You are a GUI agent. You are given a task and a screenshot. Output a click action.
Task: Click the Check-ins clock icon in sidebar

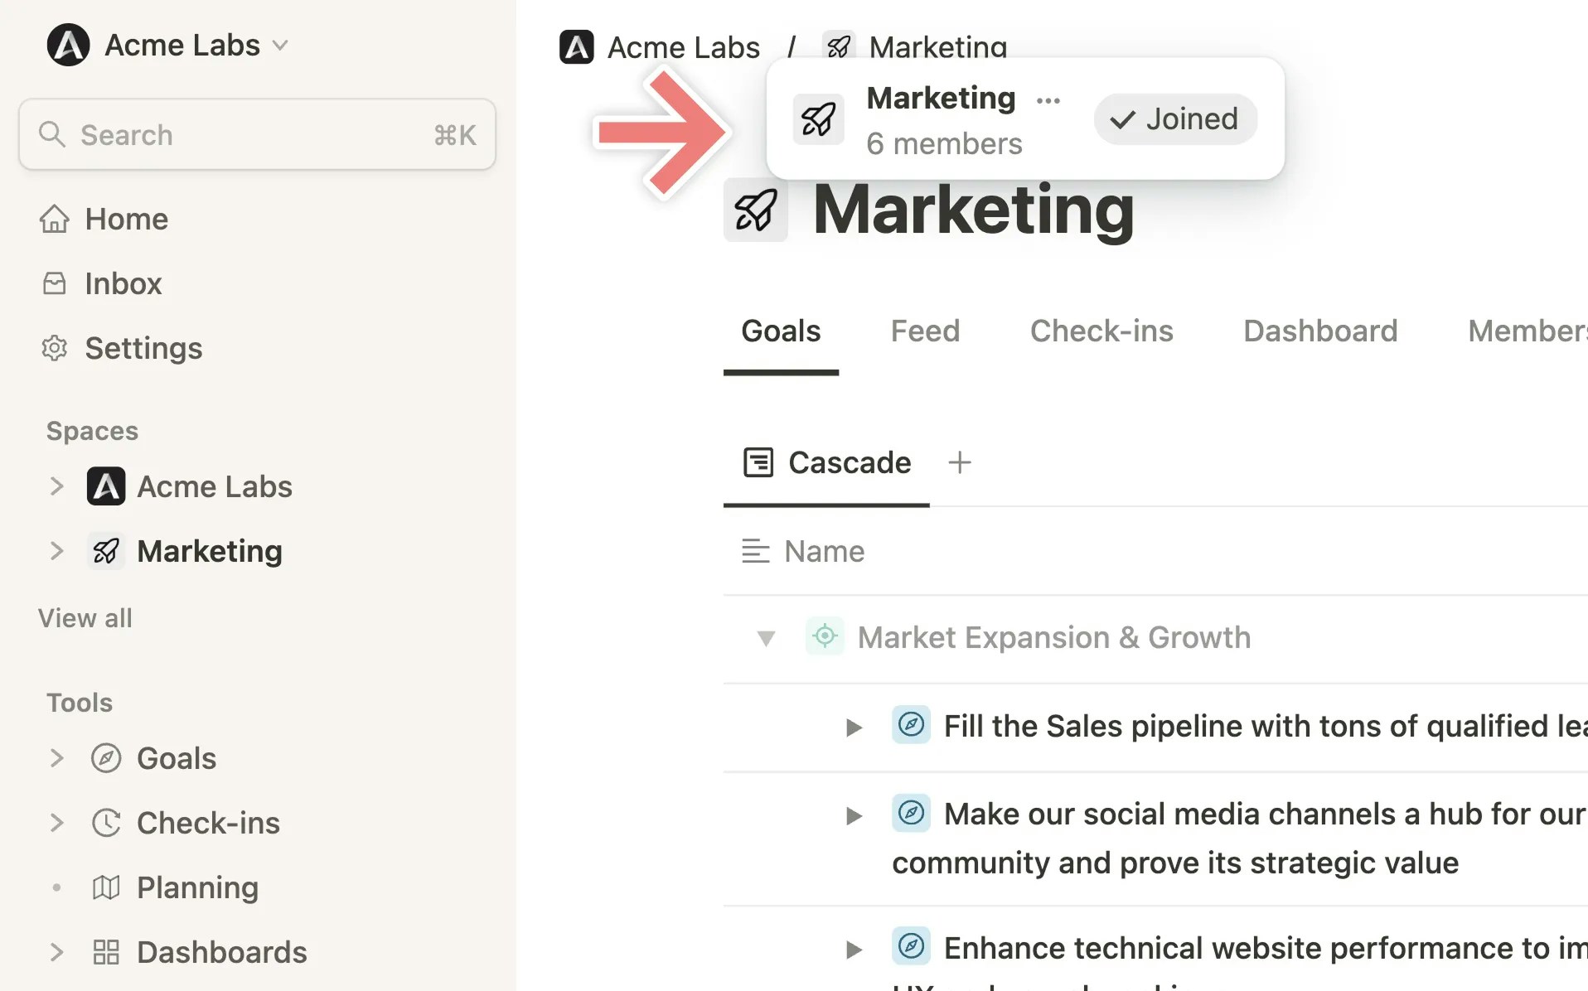(106, 824)
